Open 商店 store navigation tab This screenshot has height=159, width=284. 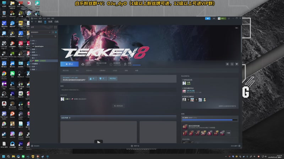(x=40, y=22)
